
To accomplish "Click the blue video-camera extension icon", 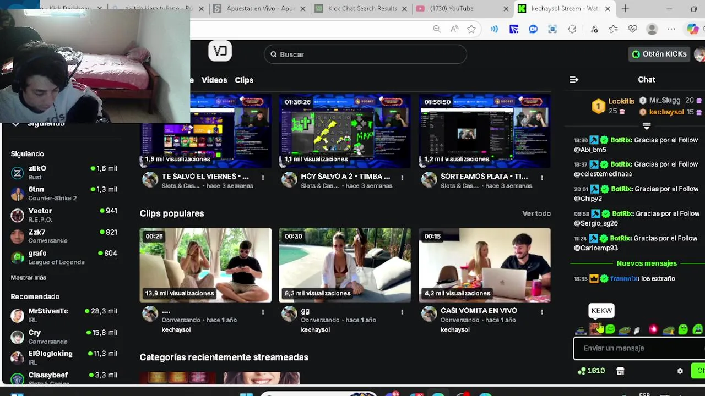I will point(533,29).
